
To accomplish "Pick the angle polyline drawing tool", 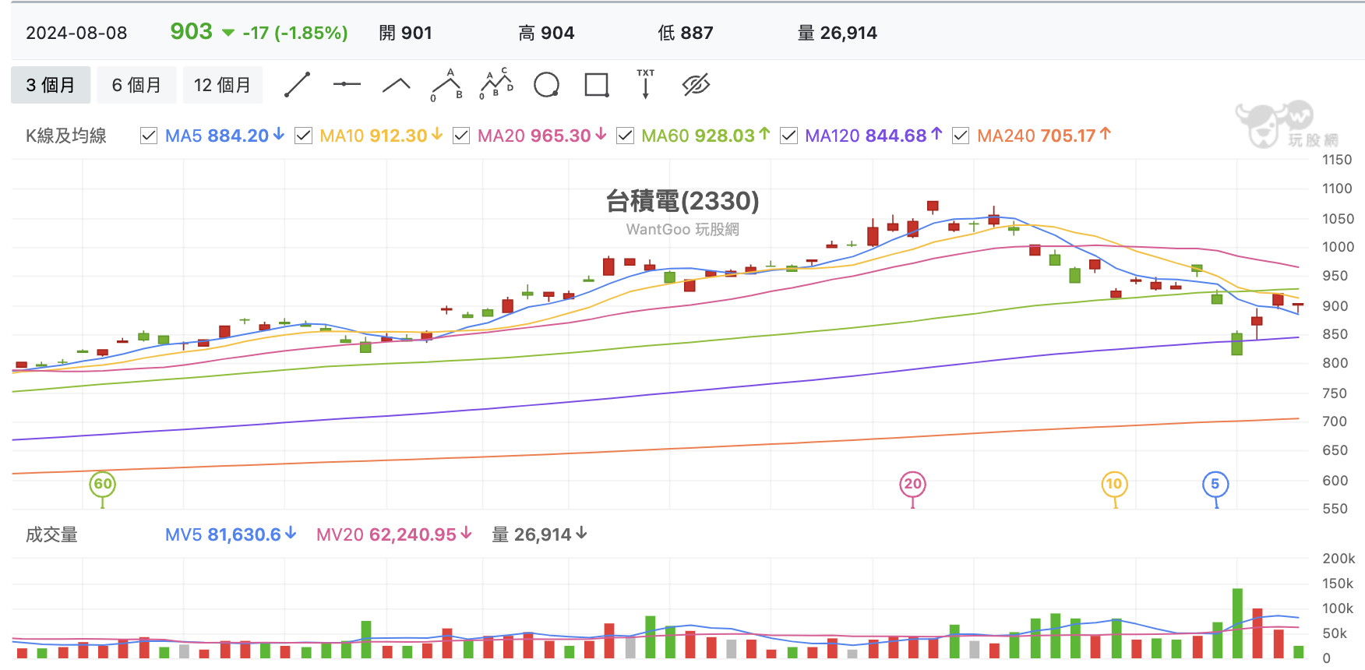I will [397, 85].
